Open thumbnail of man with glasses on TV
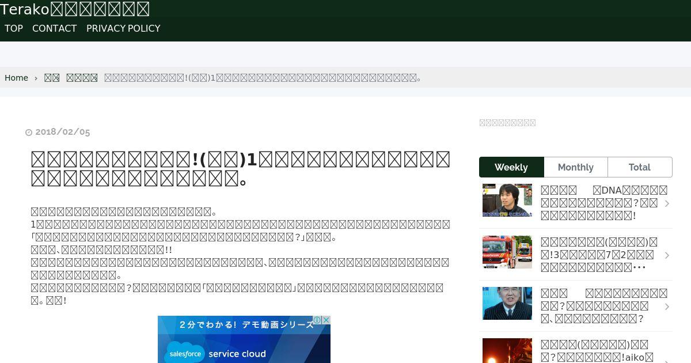This screenshot has height=363, width=691. [x=507, y=201]
